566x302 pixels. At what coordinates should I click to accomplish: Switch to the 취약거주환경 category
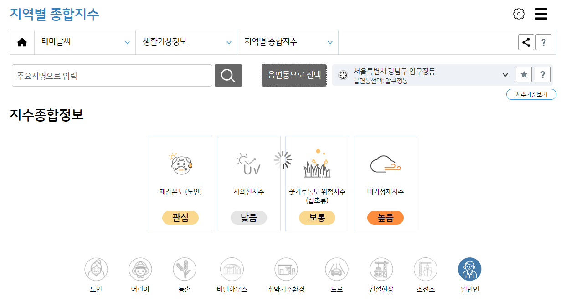(286, 269)
